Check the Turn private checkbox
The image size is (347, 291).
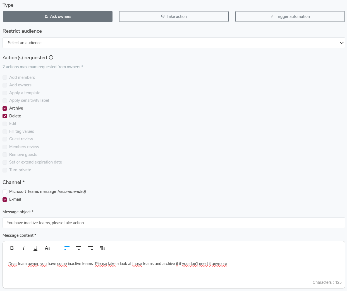click(x=5, y=170)
